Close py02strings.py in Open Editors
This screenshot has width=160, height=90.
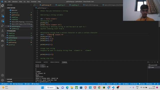click(8, 26)
